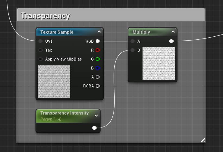The image size is (223, 152).
Task: Expand the Transparency Intensity node chevron
Action: tap(96, 116)
